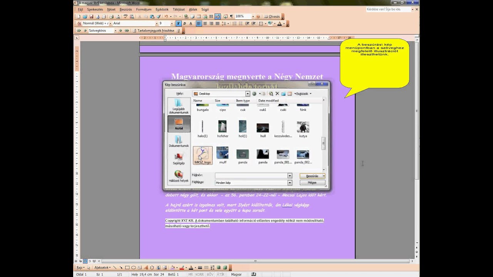Image resolution: width=493 pixels, height=277 pixels.
Task: Click the Beszúrás insert button in dialog
Action: pos(312,176)
